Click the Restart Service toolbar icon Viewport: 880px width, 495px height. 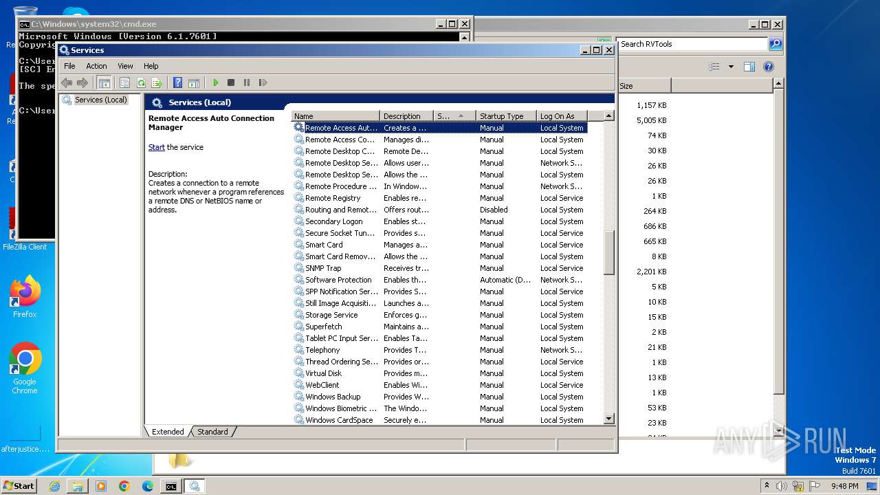263,82
